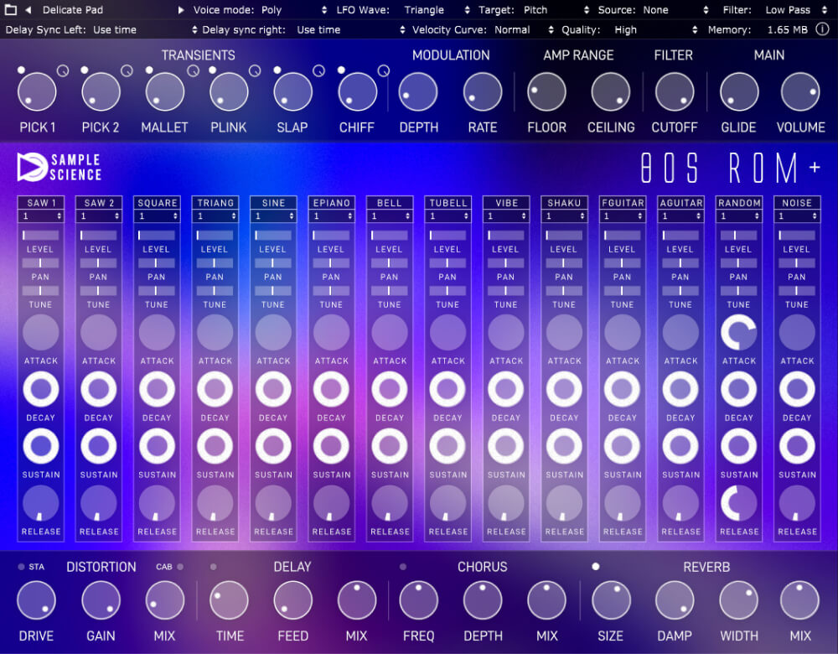Select the AGUITAR channel header
This screenshot has width=838, height=654.
680,203
